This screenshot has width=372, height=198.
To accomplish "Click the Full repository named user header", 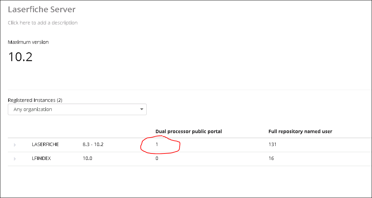I will pos(300,131).
